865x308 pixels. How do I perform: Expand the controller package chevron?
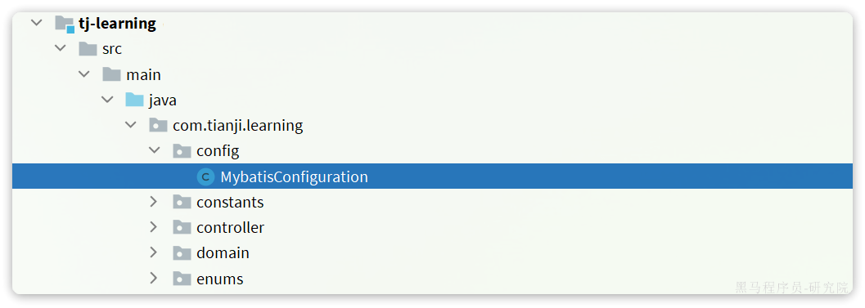click(154, 227)
